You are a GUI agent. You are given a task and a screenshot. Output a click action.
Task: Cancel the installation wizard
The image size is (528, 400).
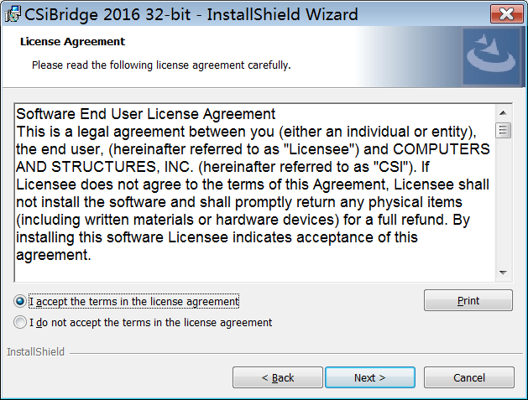469,377
